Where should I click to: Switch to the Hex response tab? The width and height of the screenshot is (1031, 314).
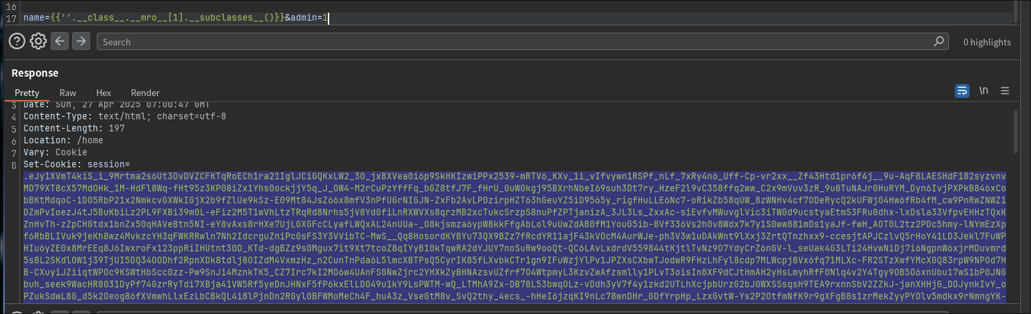pos(104,93)
